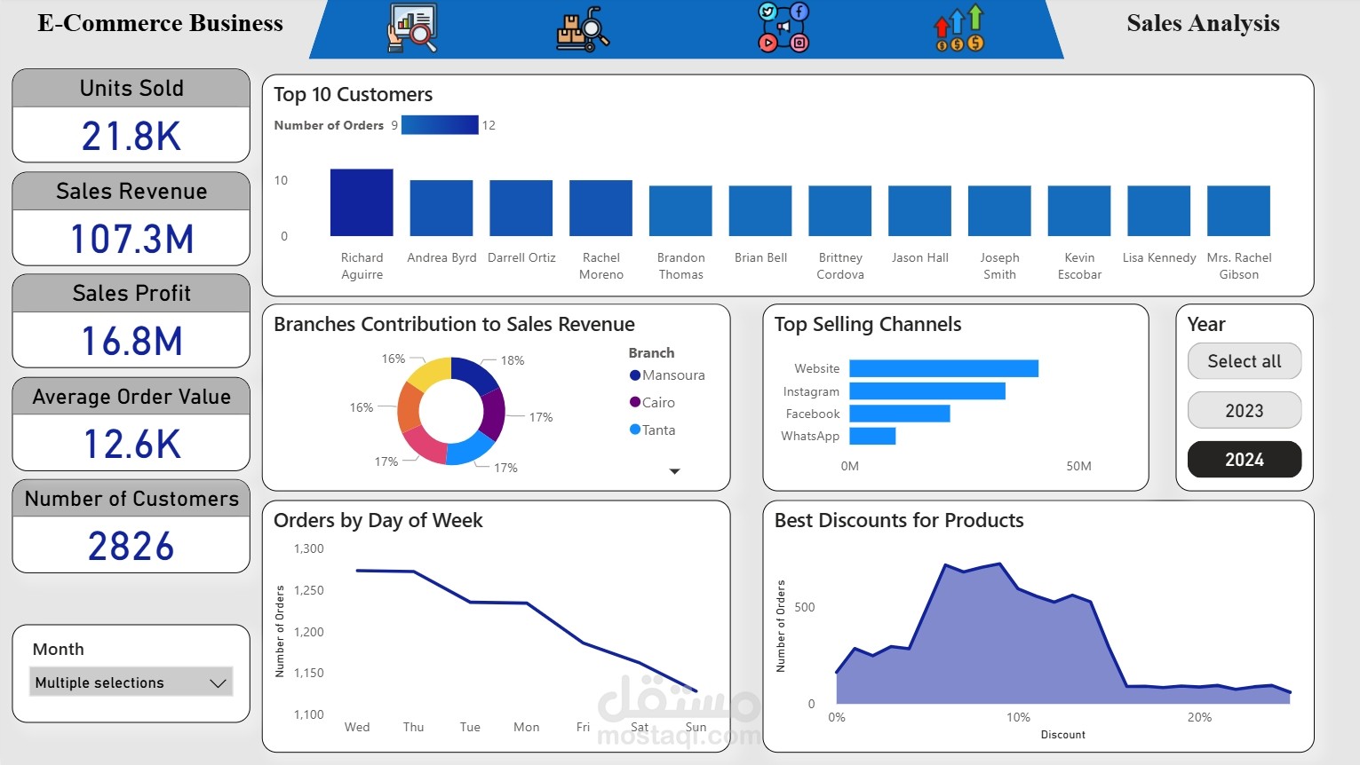Select Tanta branch legend entry

652,430
